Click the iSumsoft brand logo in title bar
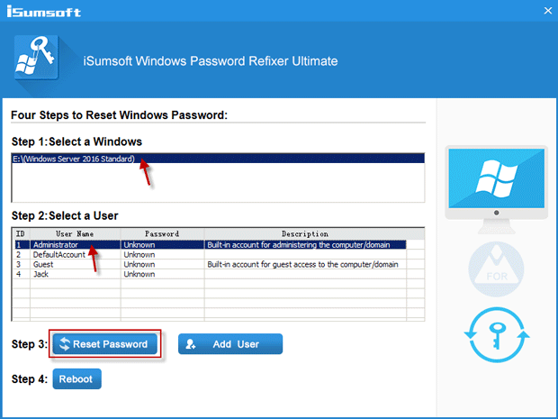This screenshot has height=419, width=558. (44, 12)
